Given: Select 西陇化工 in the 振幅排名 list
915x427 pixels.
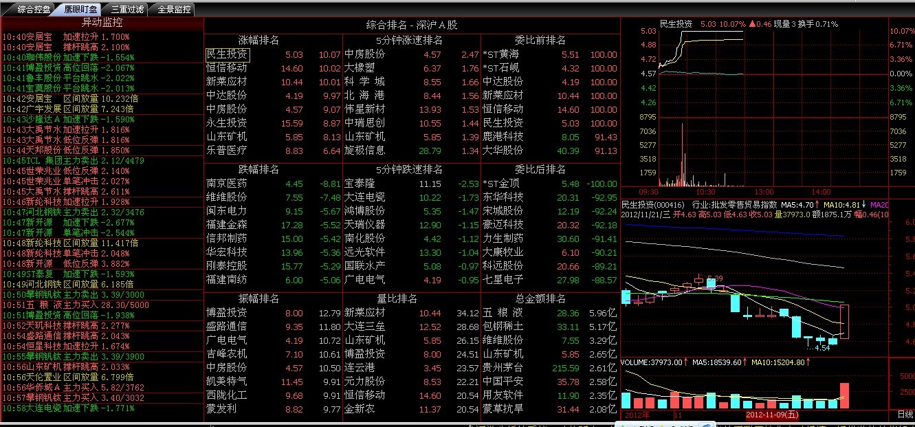Looking at the screenshot, I should tap(227, 395).
